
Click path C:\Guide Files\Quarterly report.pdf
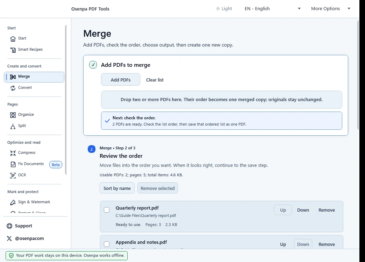146,216
